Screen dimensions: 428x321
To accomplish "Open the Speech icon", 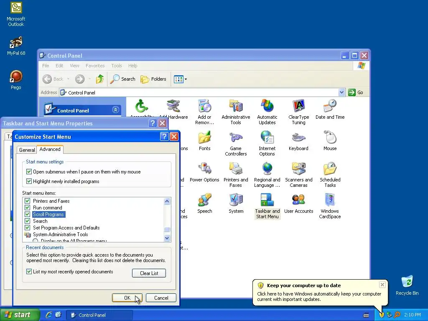I will click(x=205, y=204).
